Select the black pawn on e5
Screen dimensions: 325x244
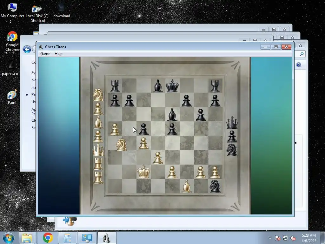pyautogui.click(x=172, y=129)
